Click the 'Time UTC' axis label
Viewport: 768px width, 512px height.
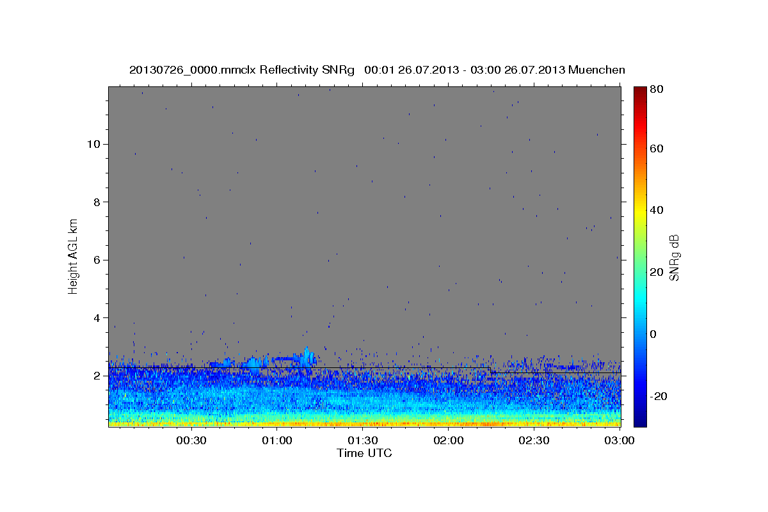pyautogui.click(x=364, y=453)
